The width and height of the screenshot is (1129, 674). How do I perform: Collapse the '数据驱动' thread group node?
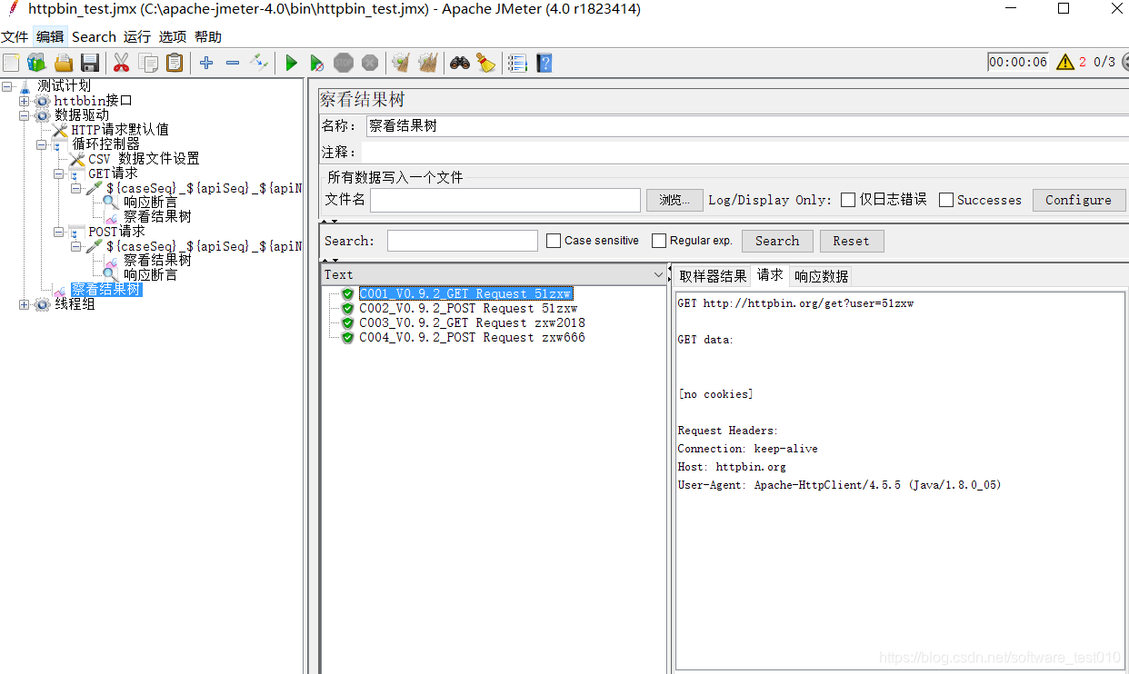click(25, 115)
